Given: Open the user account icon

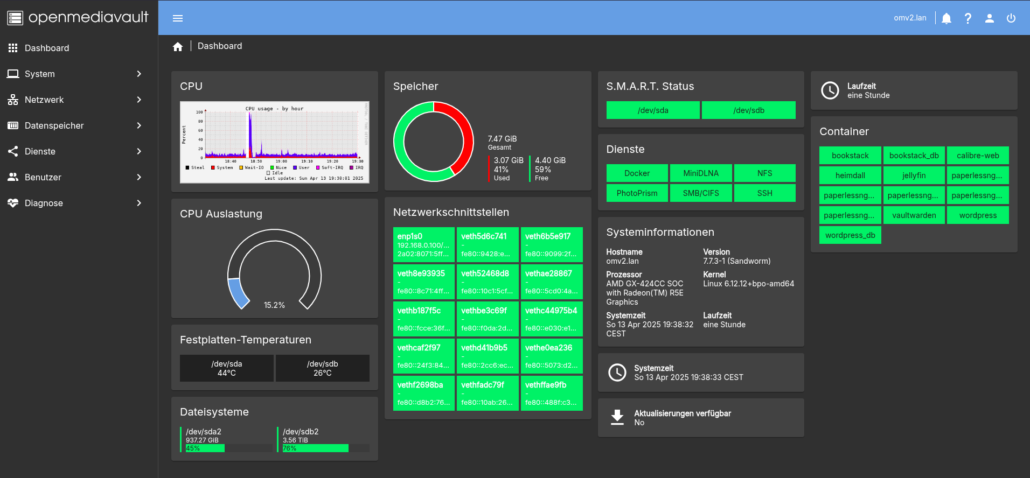Looking at the screenshot, I should point(990,18).
